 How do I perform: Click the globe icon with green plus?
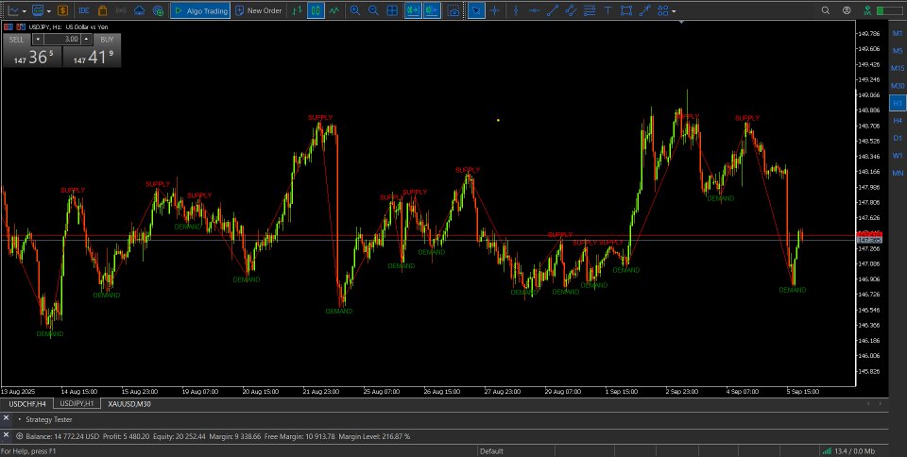coord(158,10)
